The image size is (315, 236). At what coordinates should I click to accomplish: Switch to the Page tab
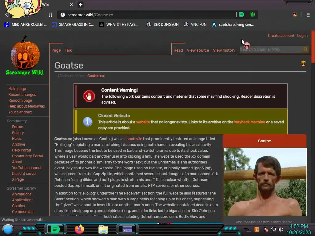point(56,50)
